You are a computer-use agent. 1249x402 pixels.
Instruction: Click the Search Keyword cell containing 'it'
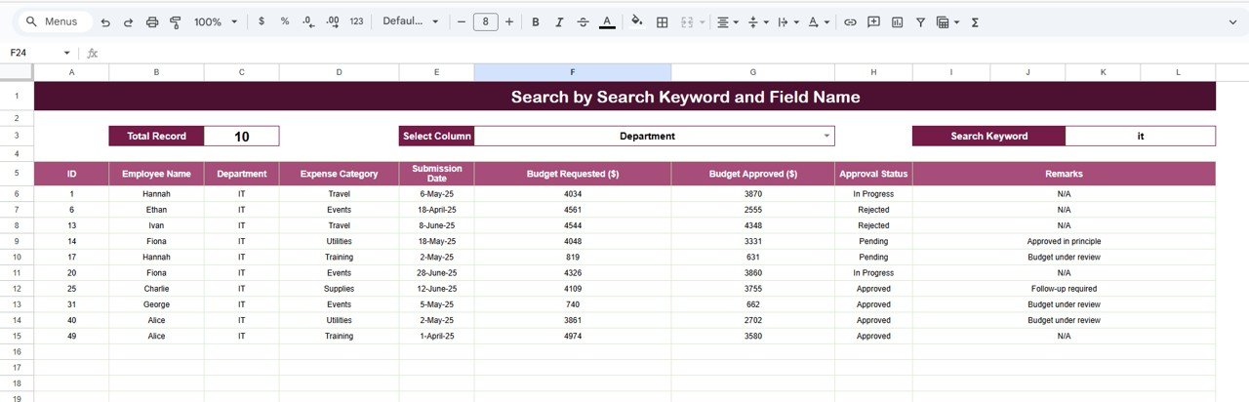pyautogui.click(x=1140, y=136)
